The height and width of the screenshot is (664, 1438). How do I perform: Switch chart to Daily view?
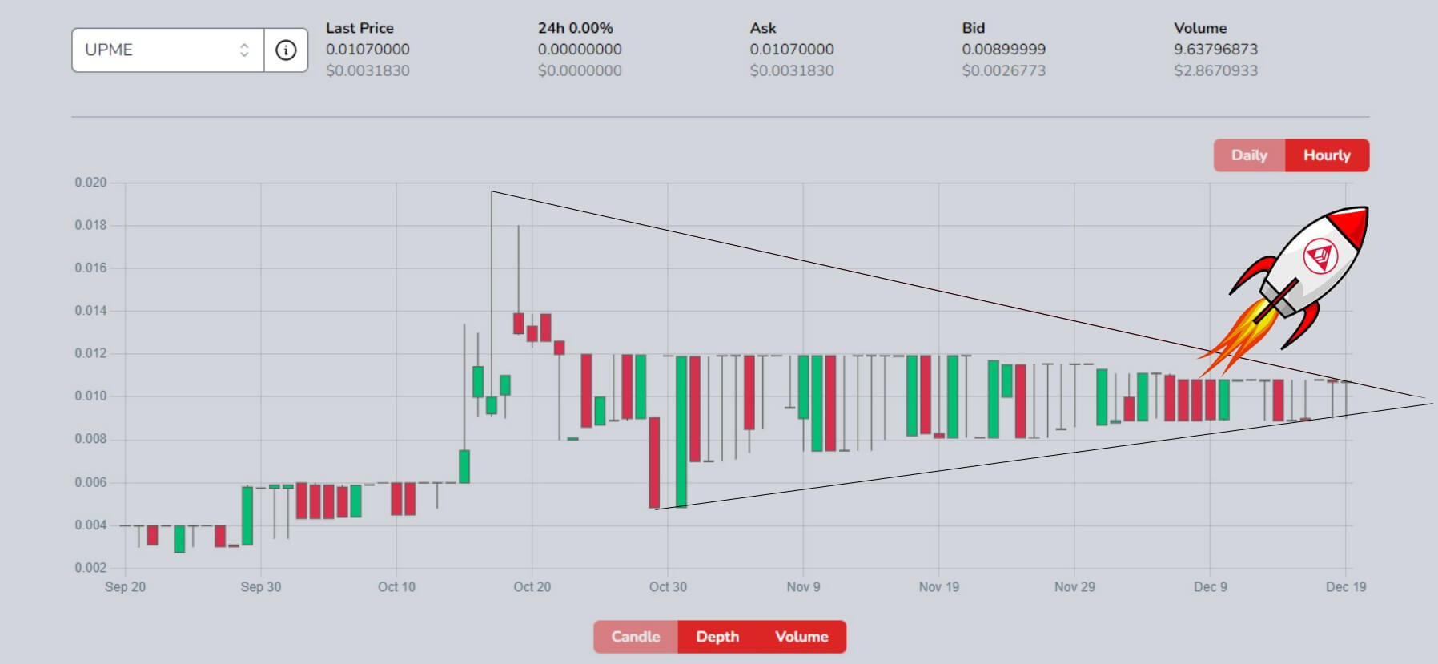(x=1249, y=155)
